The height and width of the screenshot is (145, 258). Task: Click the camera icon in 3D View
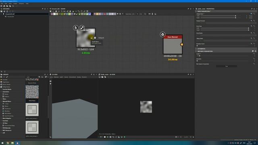coord(50,81)
